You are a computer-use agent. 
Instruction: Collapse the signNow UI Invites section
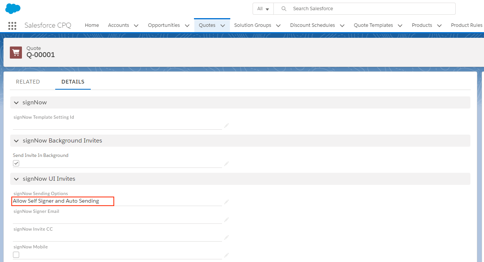(16, 179)
